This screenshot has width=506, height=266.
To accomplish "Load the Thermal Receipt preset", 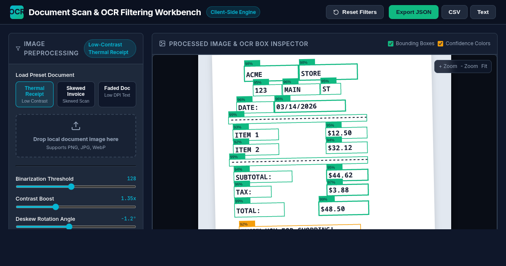I will pyautogui.click(x=35, y=94).
